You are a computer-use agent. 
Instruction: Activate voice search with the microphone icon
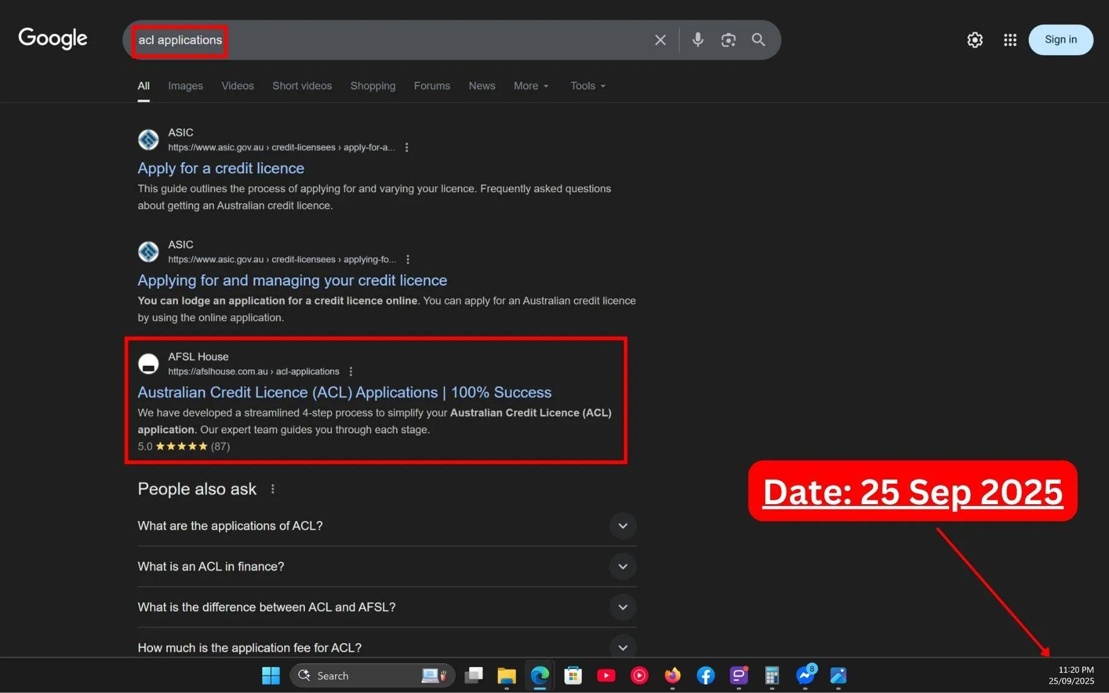[x=698, y=40]
